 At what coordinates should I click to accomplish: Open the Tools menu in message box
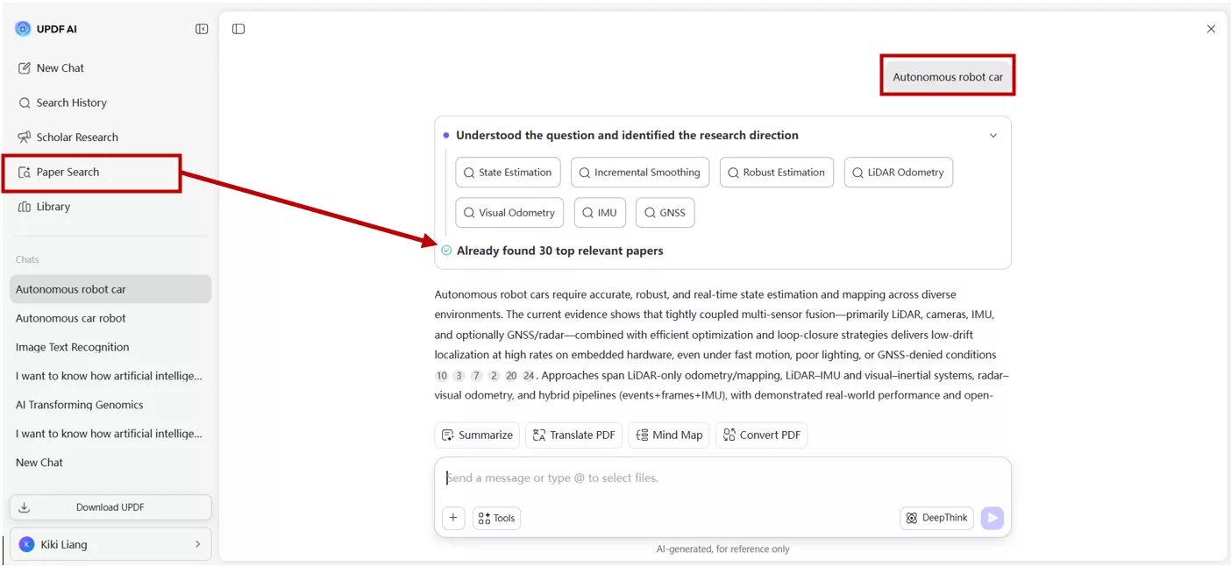[497, 518]
